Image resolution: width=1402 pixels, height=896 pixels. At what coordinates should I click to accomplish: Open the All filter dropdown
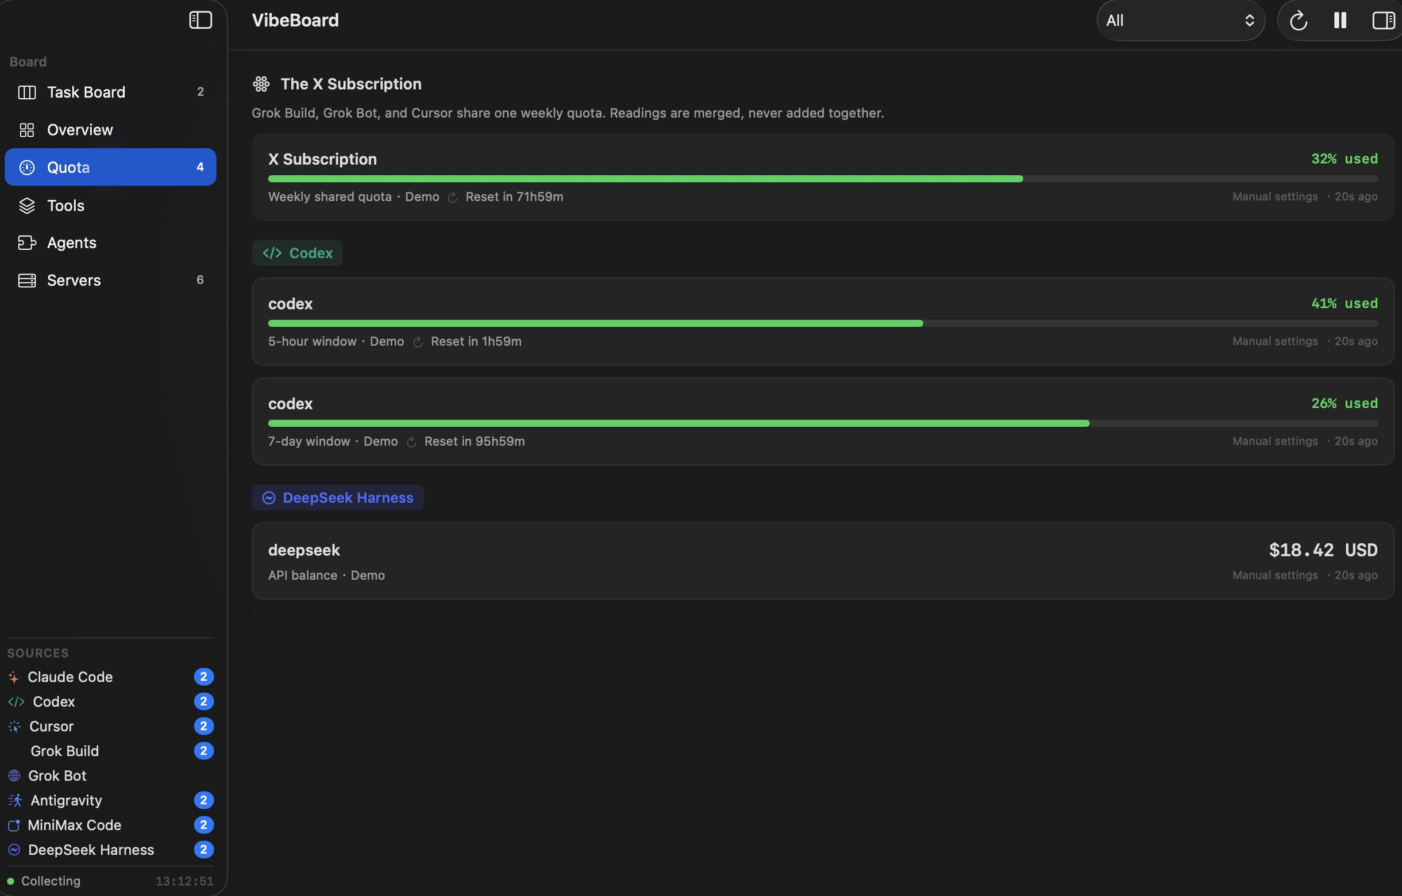(1180, 20)
